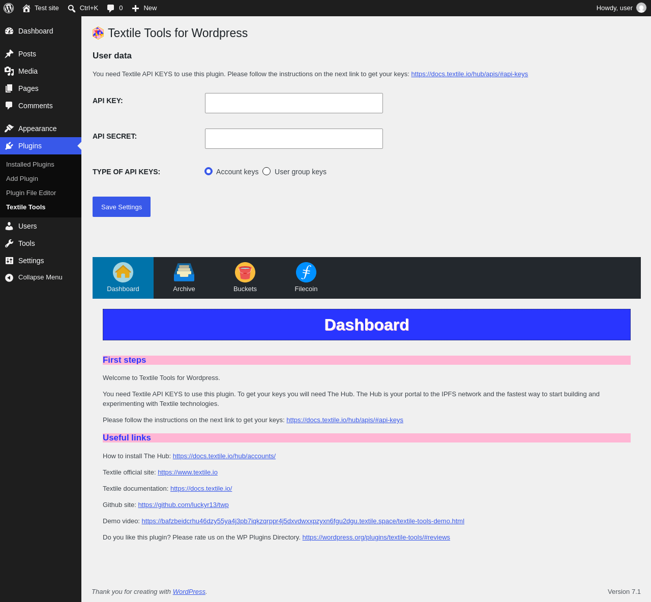Viewport: 651px width, 602px height.
Task: Go to Appearance menu label
Action: tap(38, 129)
